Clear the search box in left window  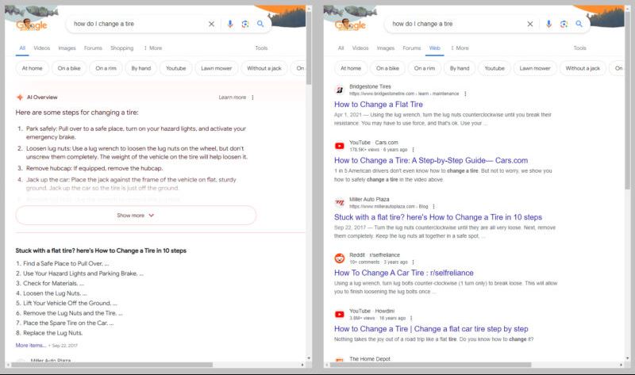coord(211,24)
